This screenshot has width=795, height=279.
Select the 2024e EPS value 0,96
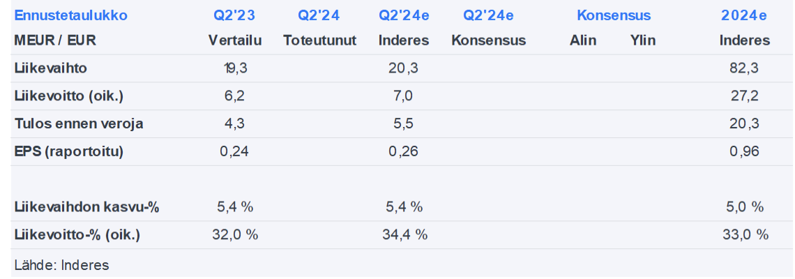point(745,151)
